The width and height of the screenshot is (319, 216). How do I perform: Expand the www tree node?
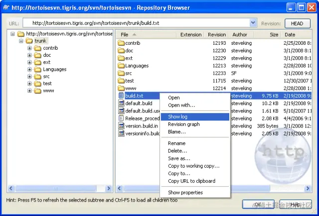coord(29,91)
